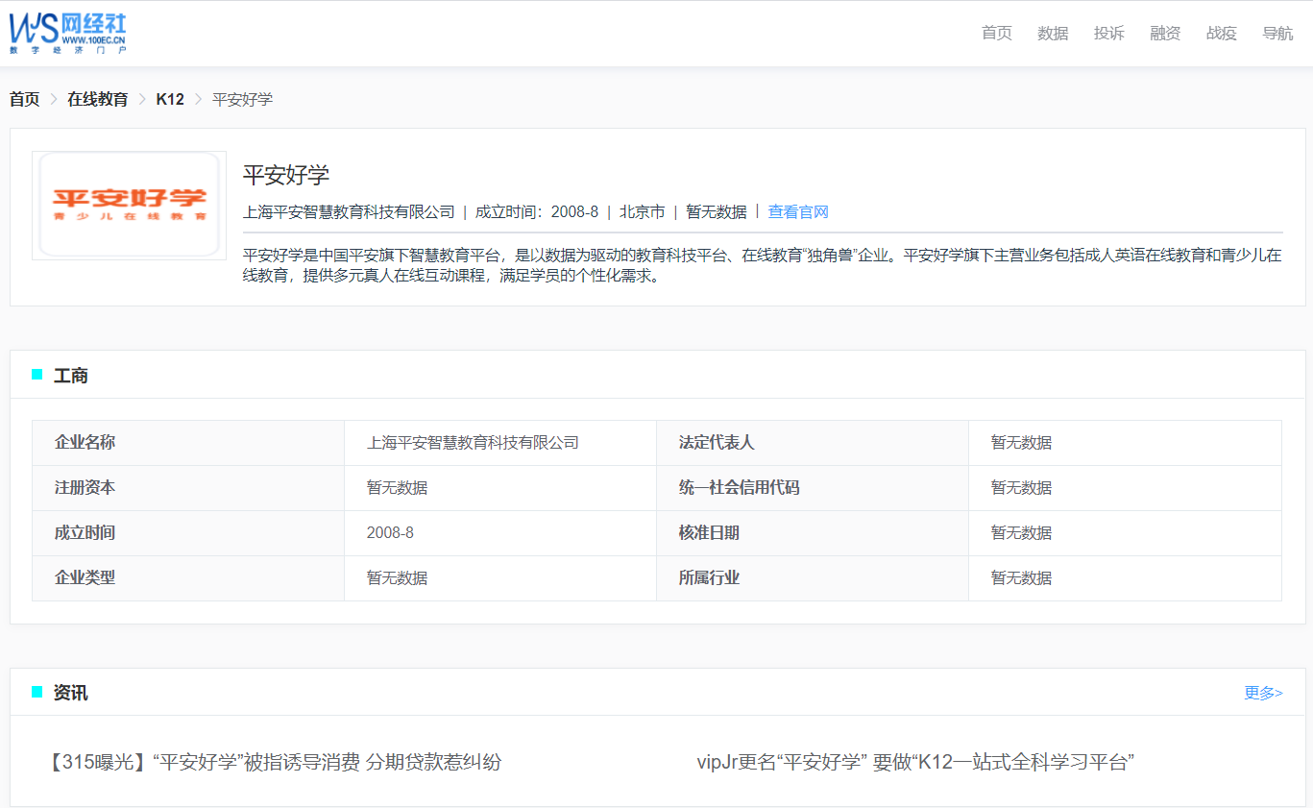Viewport: 1313px width, 808px height.
Task: Click 暂无数据 value beside 核准日期
Action: (x=1022, y=533)
